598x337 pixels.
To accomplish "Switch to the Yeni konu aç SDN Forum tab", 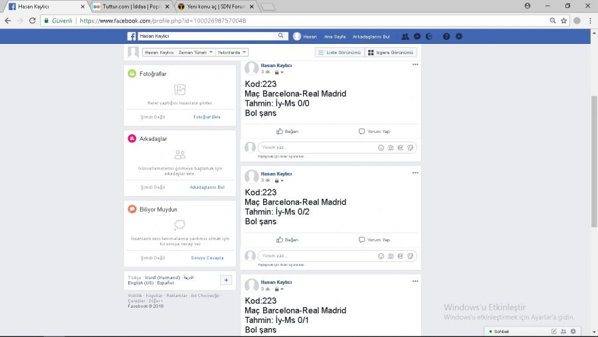I will coord(216,7).
